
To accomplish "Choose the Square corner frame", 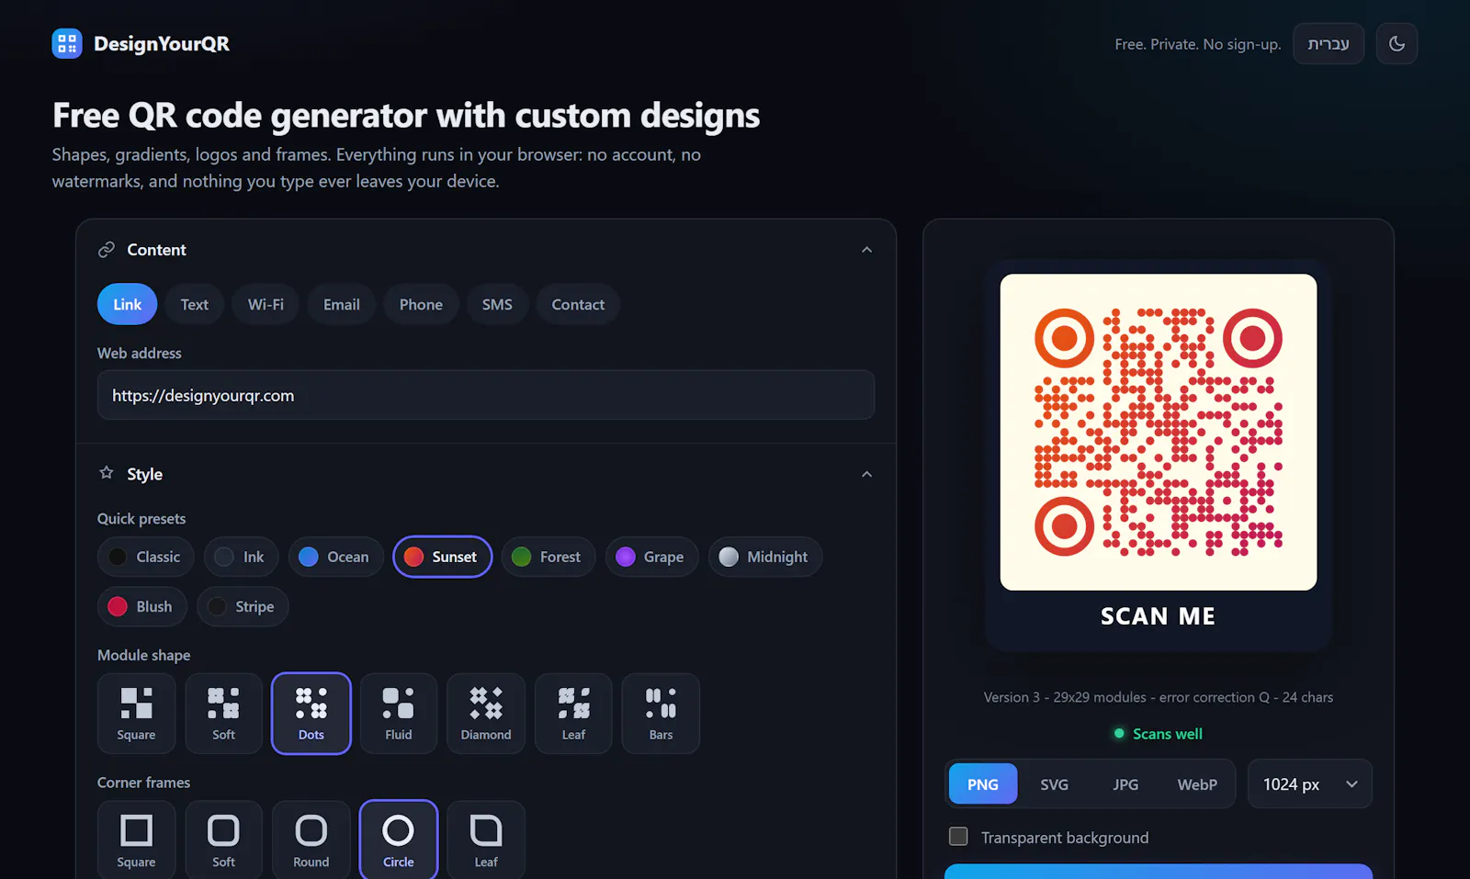I will [136, 840].
